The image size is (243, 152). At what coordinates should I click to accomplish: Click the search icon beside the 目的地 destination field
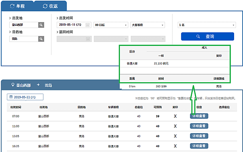[41, 39]
